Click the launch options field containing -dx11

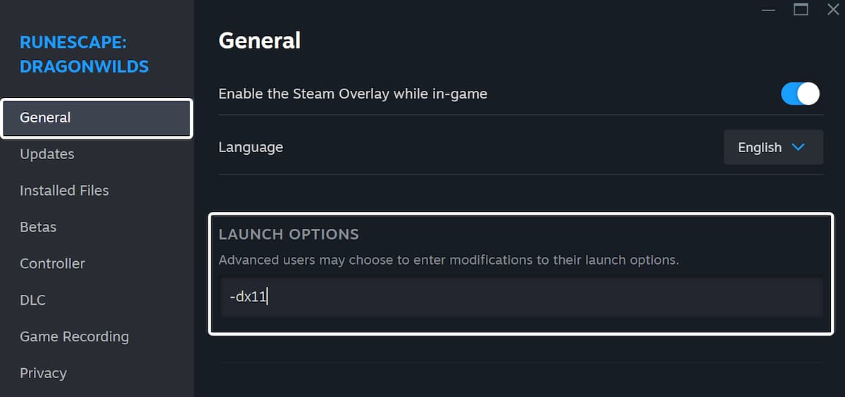point(521,297)
